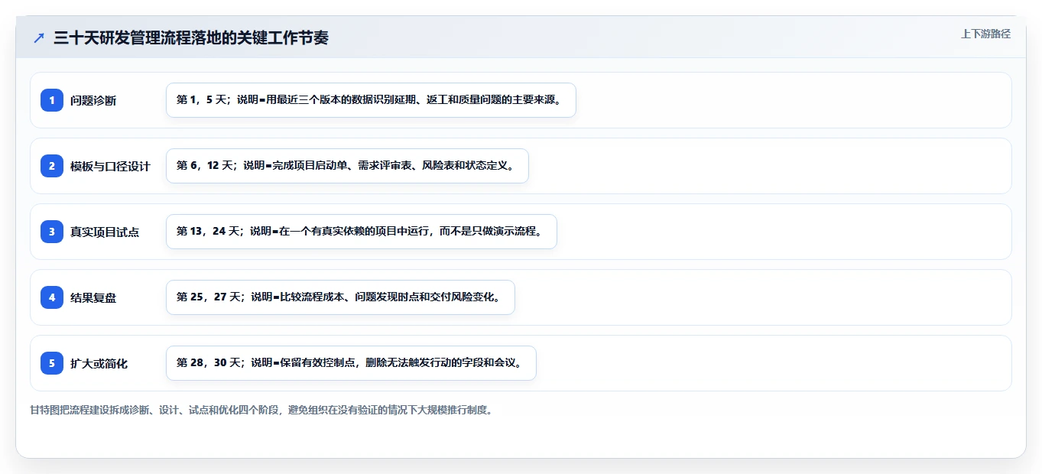
Task: Click the 真实项目试点 stage label
Action: tap(105, 232)
